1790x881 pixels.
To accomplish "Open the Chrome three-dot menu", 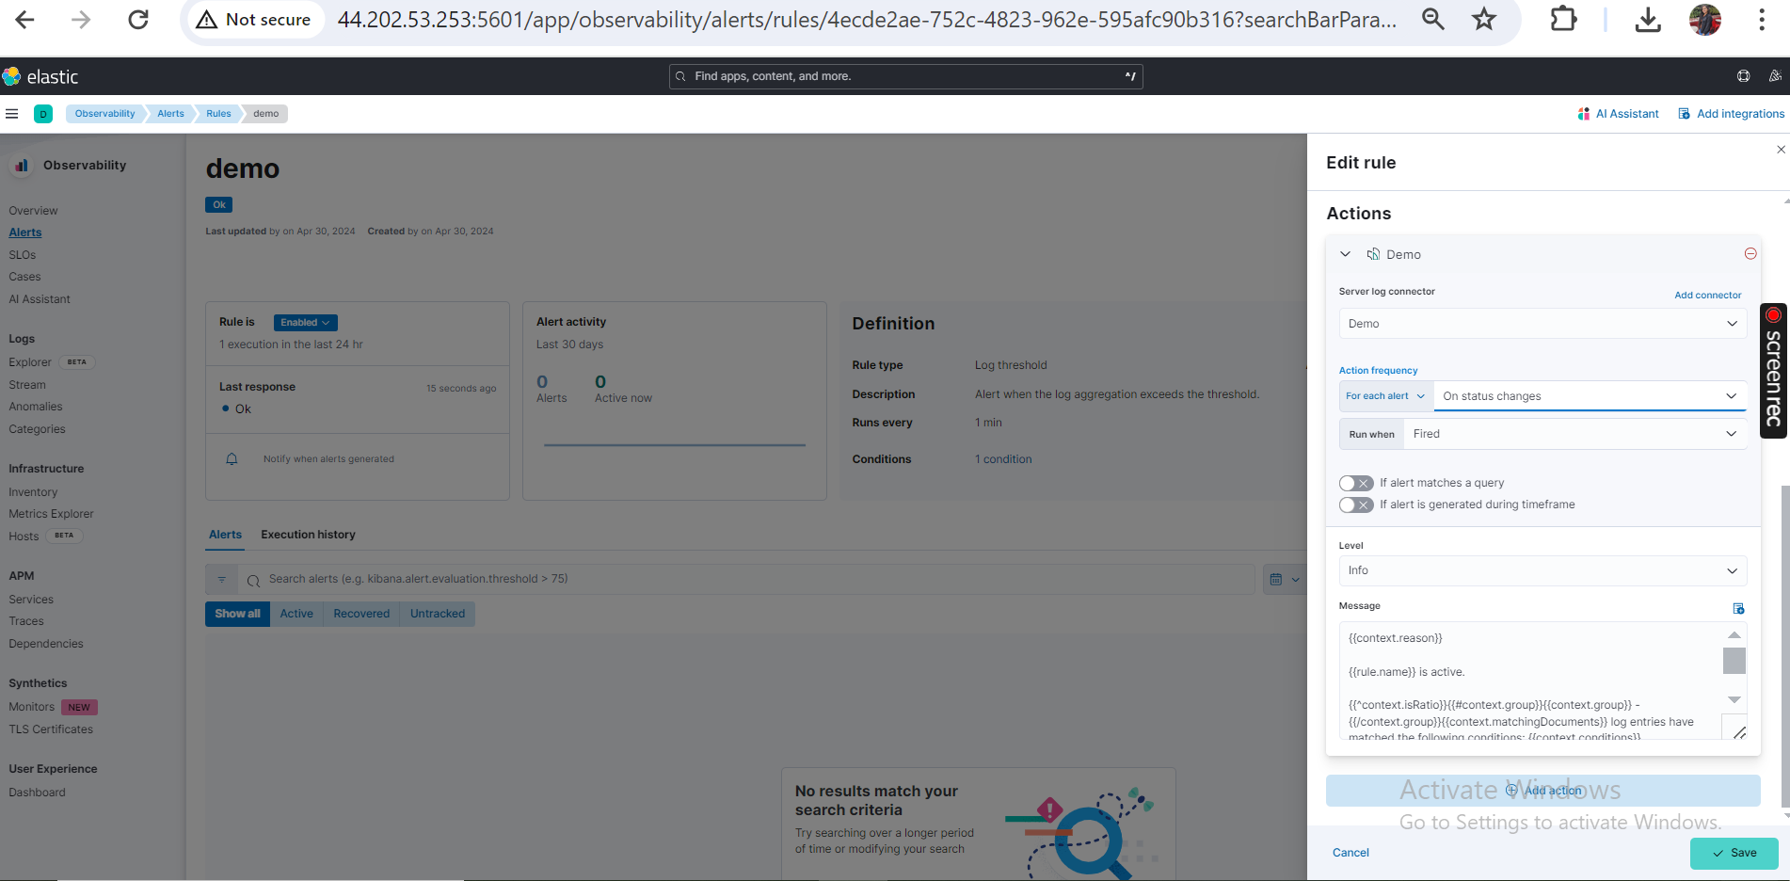I will point(1762,20).
